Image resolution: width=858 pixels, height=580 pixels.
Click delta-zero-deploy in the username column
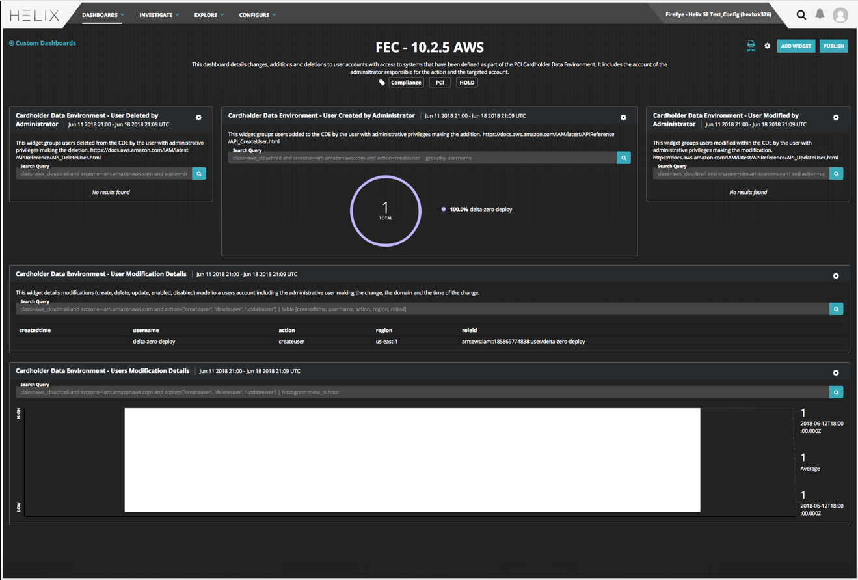154,341
